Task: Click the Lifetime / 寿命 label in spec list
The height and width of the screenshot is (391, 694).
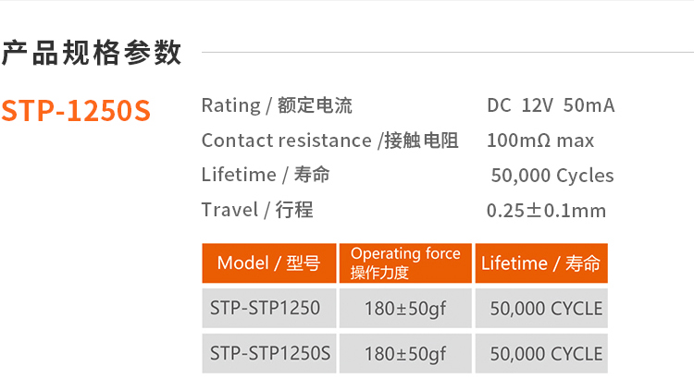Action: (266, 175)
